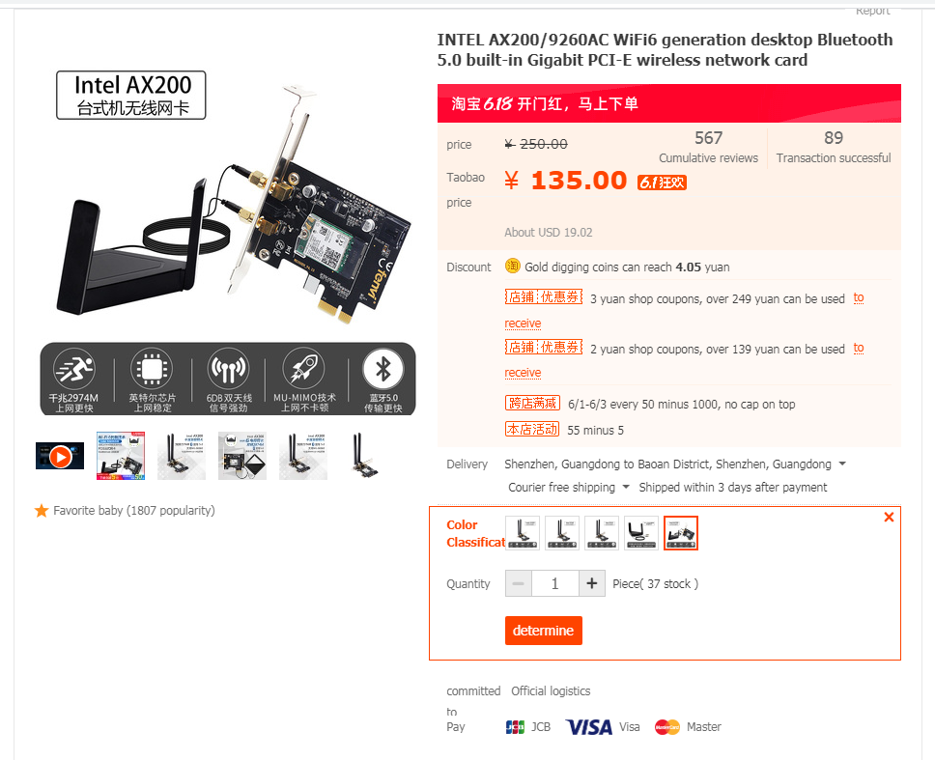Click the 6.1 promotion badge
The height and width of the screenshot is (760, 935).
(662, 183)
